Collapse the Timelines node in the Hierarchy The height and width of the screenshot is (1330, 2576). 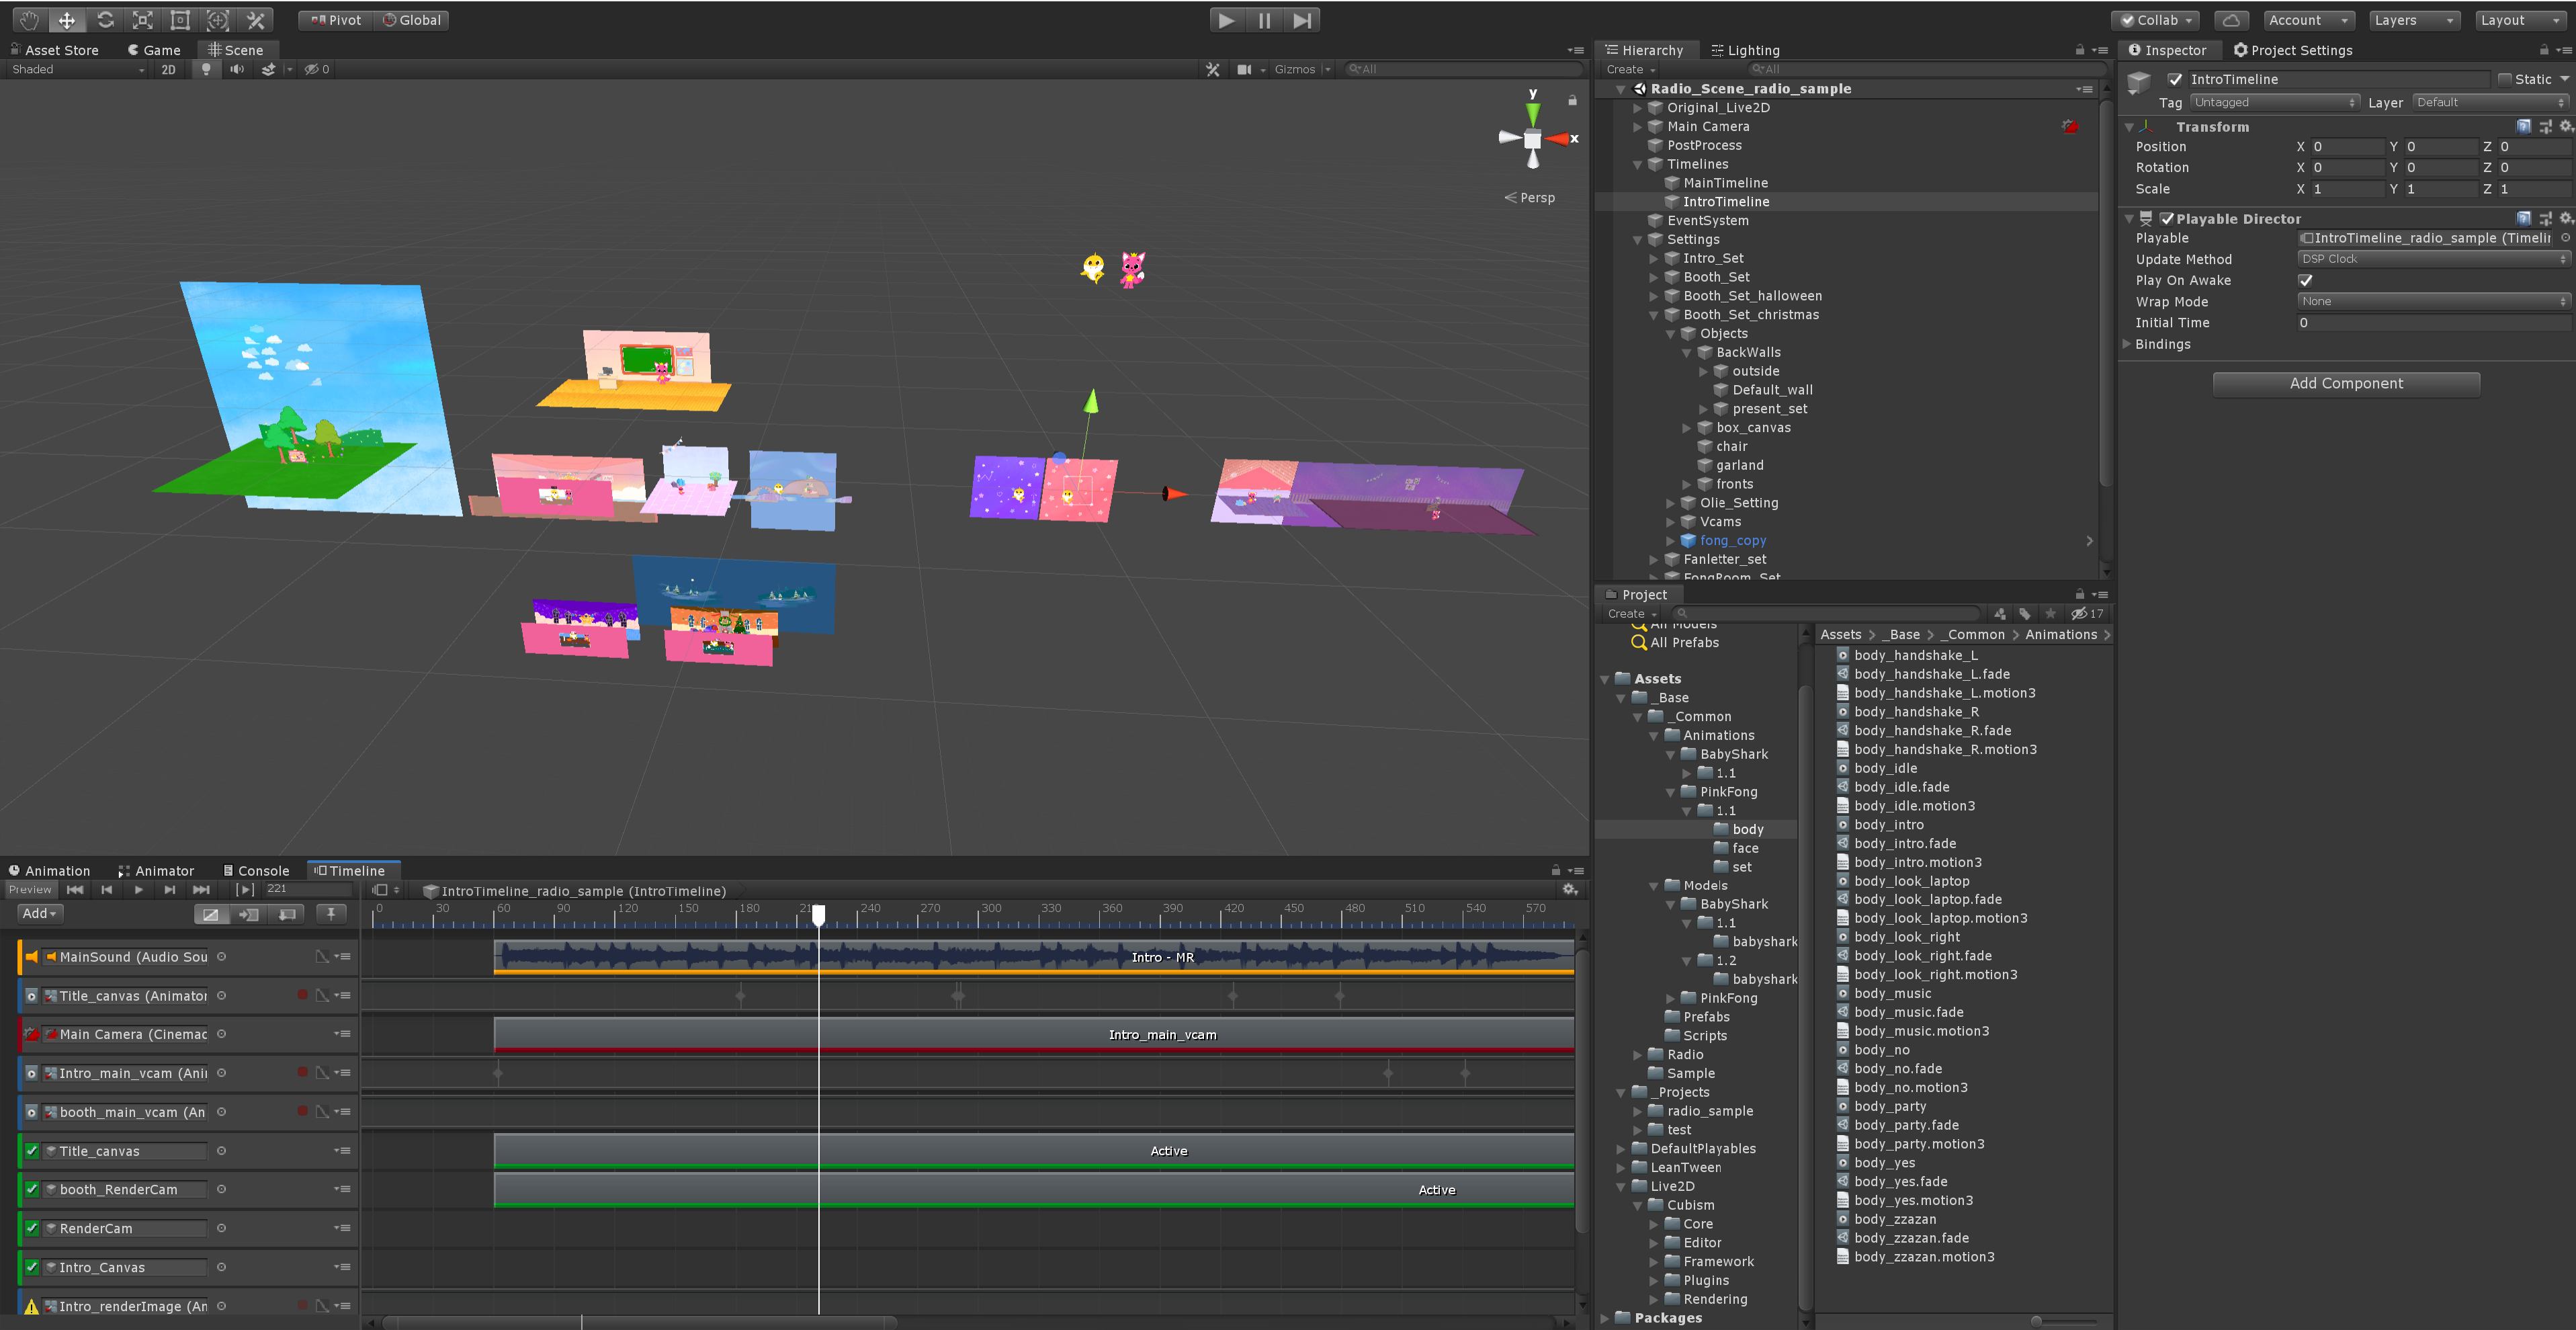click(x=1638, y=164)
